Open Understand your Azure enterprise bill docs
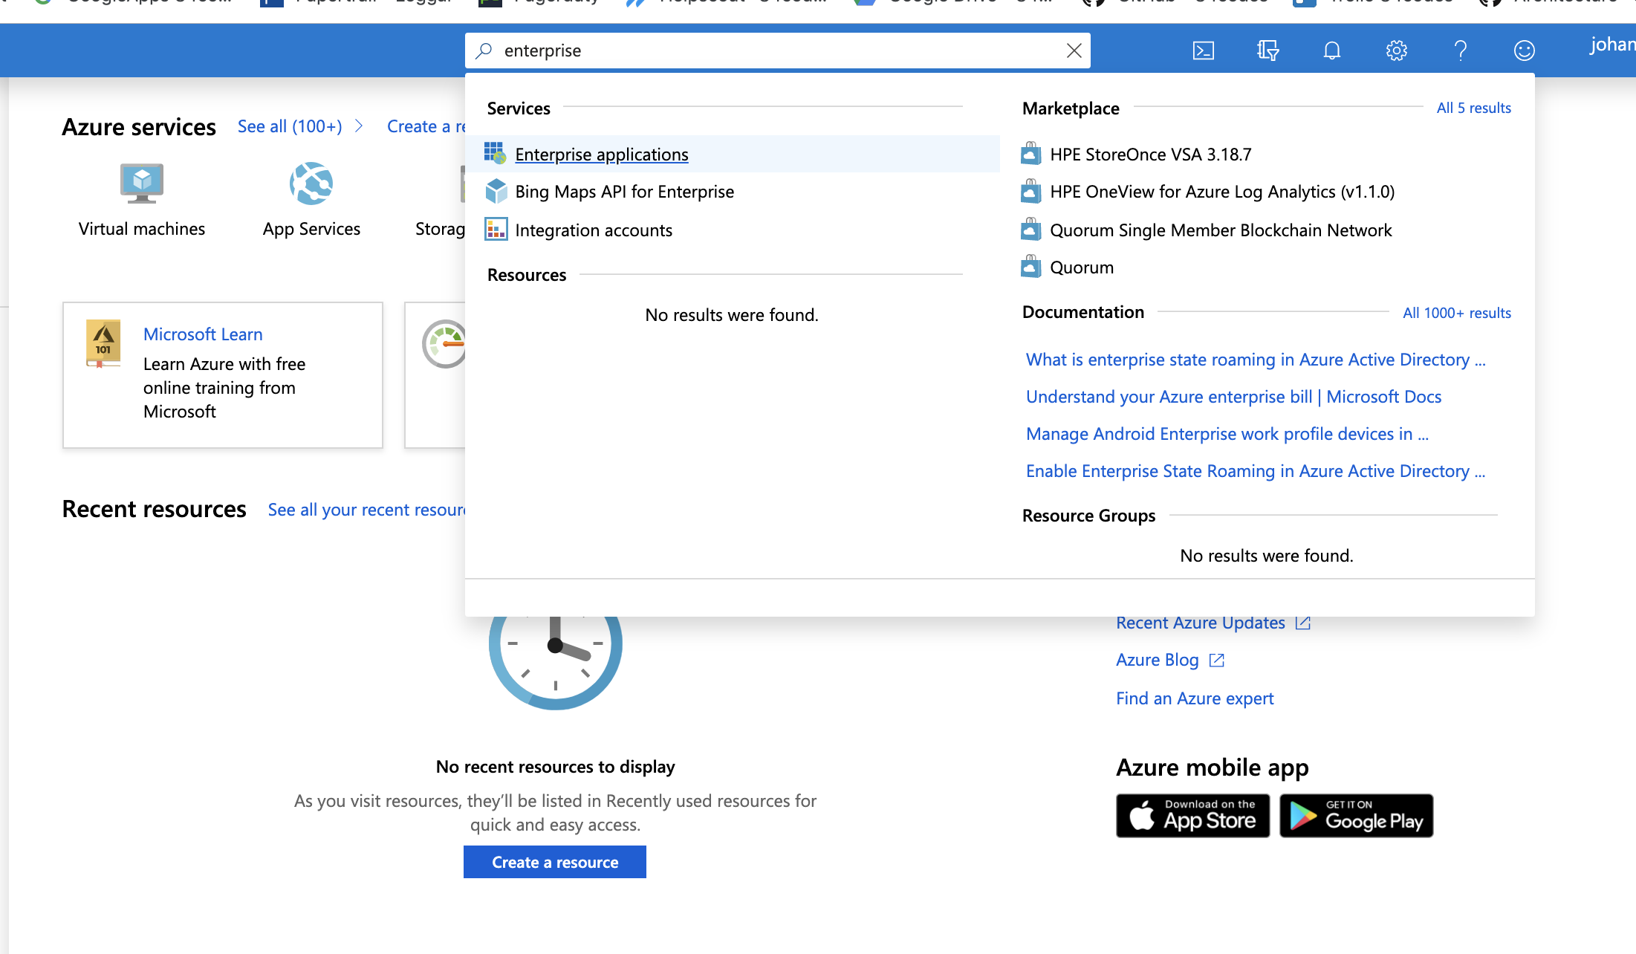1636x954 pixels. point(1233,396)
